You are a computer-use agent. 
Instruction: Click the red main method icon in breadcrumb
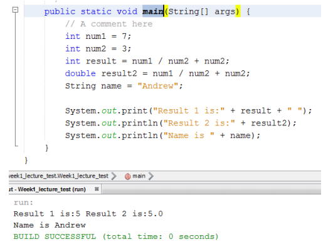tap(127, 177)
